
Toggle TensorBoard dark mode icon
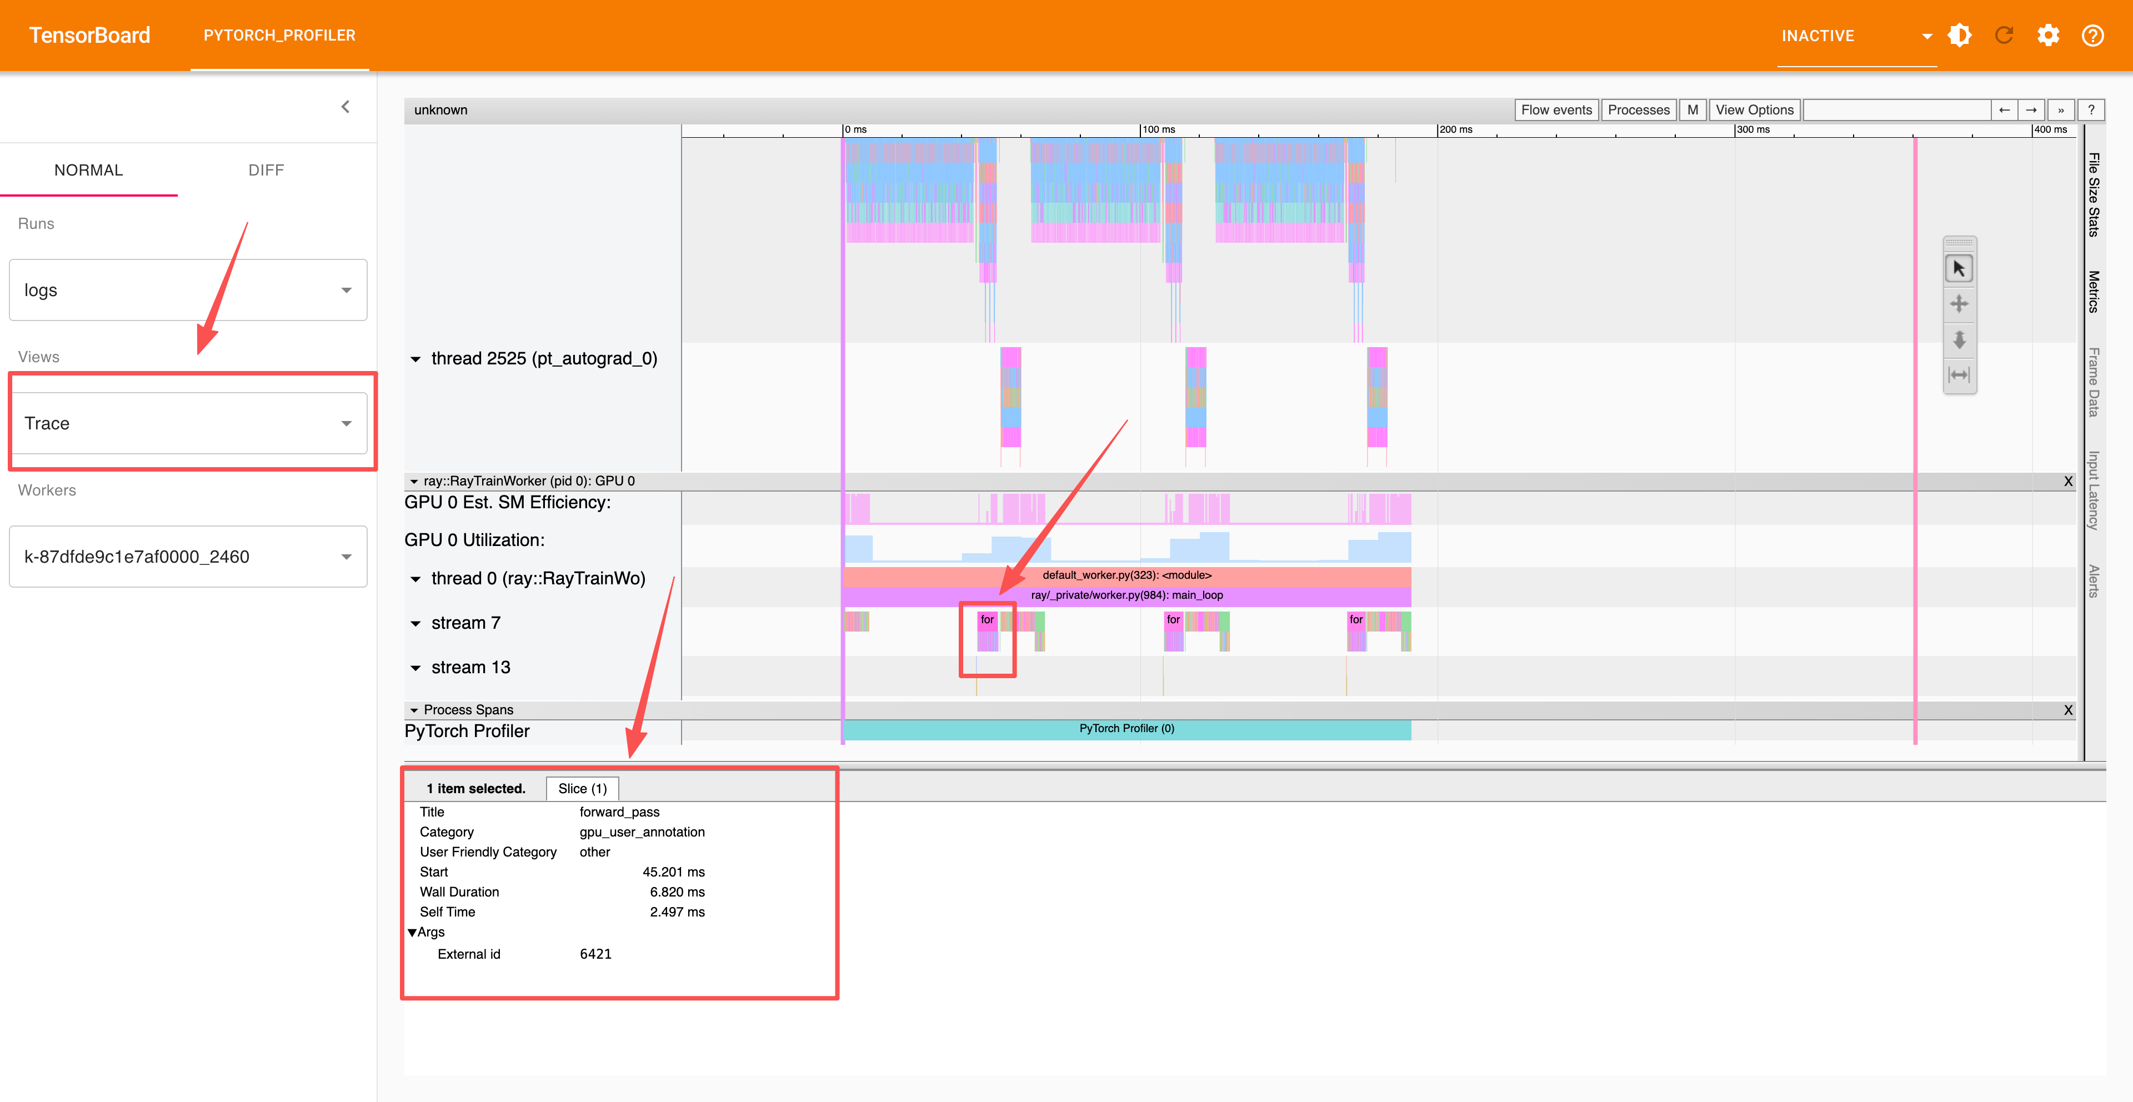[1959, 36]
